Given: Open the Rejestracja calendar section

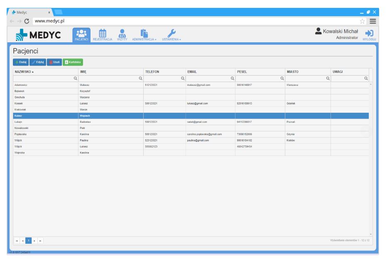Looking at the screenshot, I should pyautogui.click(x=102, y=35).
